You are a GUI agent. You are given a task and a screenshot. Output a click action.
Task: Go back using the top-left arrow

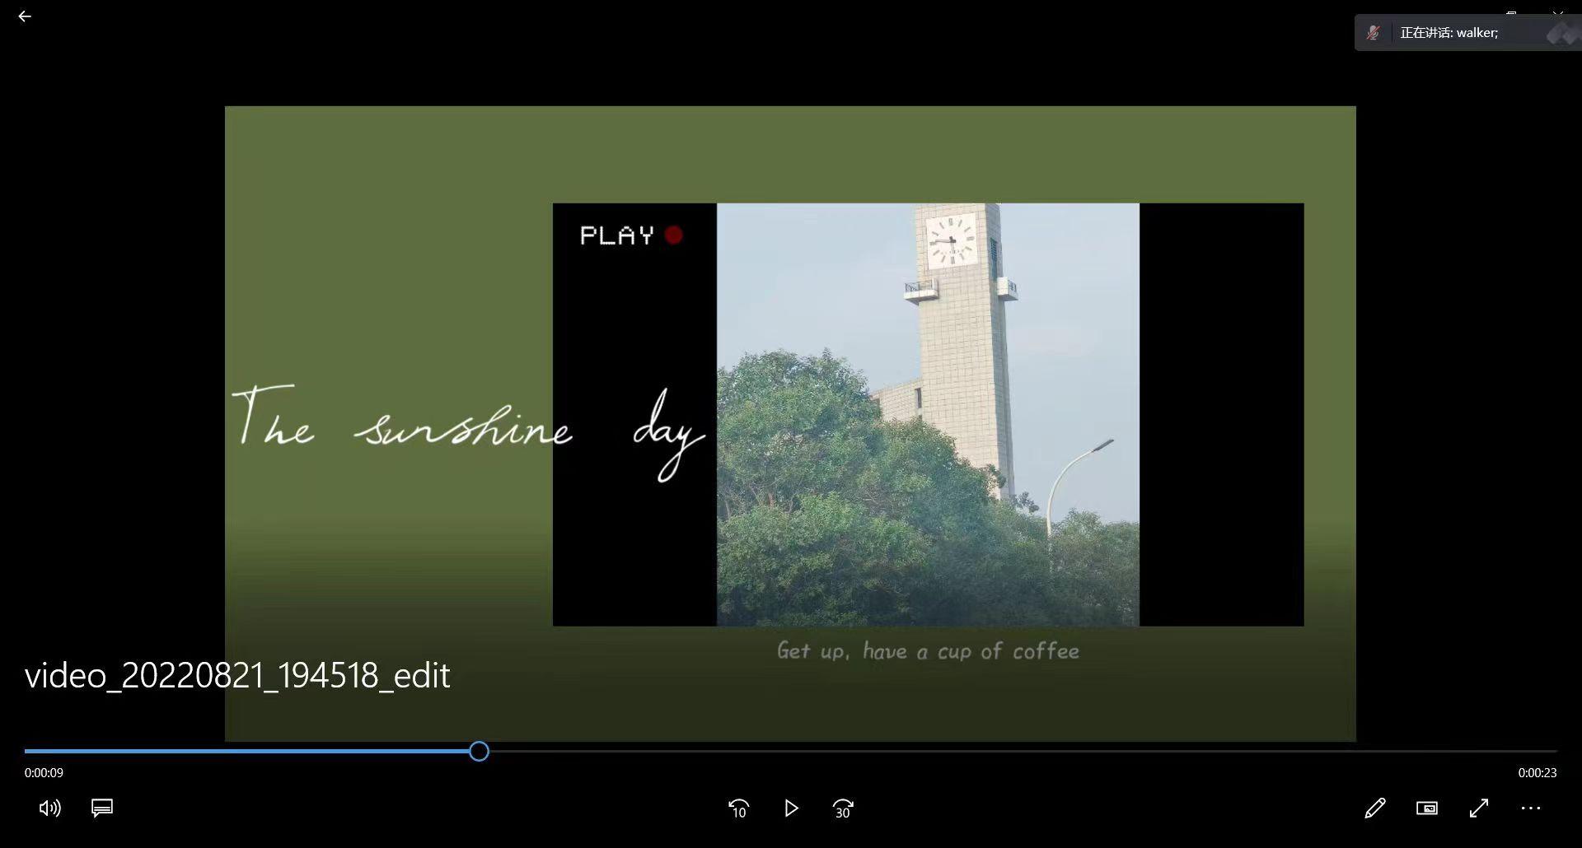click(x=25, y=16)
